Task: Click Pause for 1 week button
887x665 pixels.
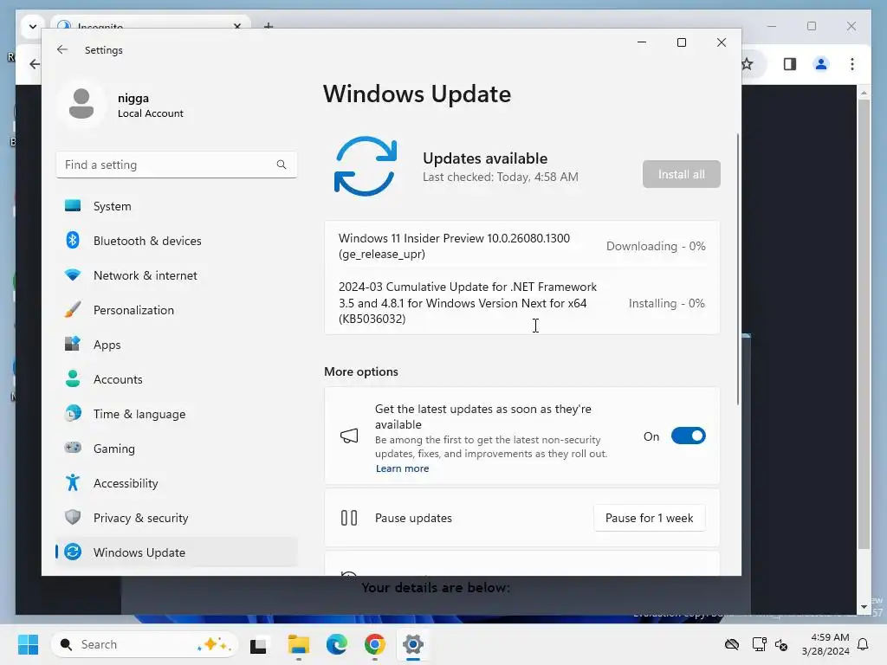Action: [650, 518]
